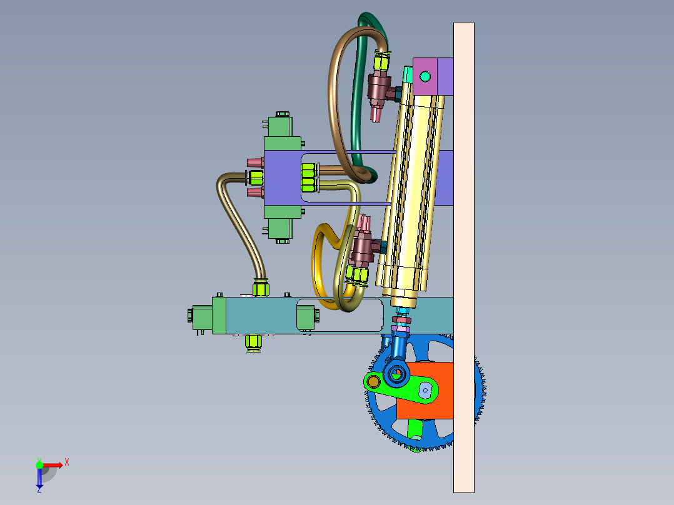Image resolution: width=674 pixels, height=505 pixels.
Task: Select the lavender bolt head on lever arm
Action: click(x=426, y=390)
